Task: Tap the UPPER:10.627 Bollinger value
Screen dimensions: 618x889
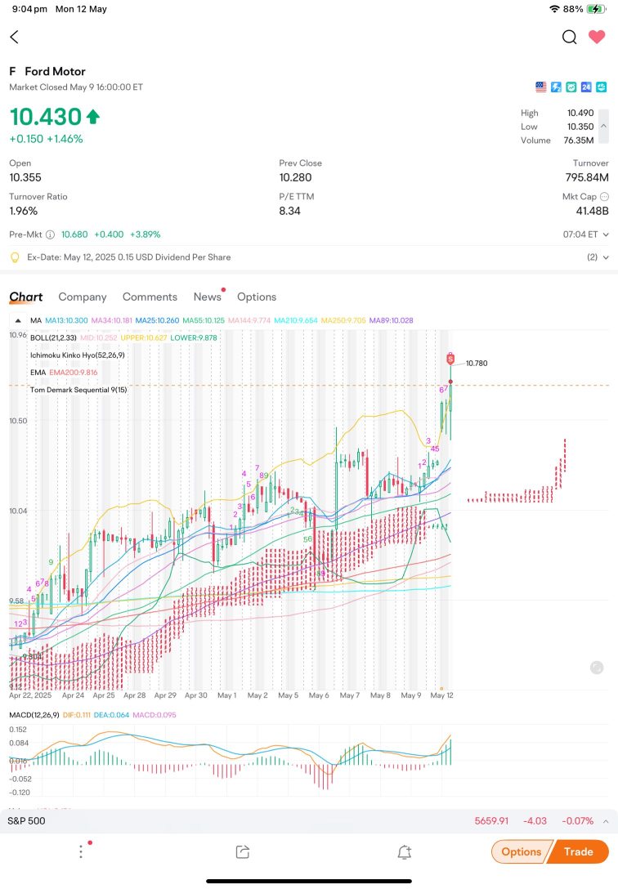Action: [x=144, y=338]
